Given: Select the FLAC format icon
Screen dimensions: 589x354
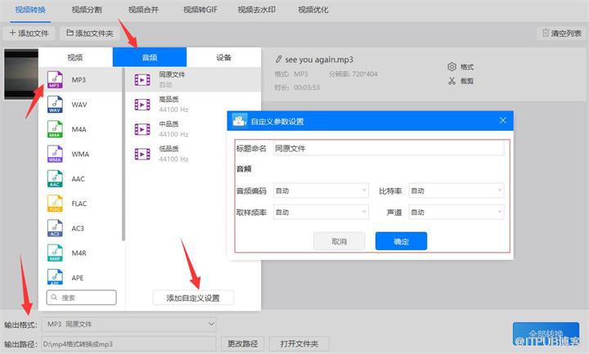Looking at the screenshot, I should 55,204.
